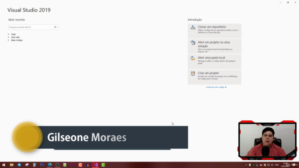Image resolution: width=299 pixels, height=168 pixels.
Task: Open the orange C taskbar icon
Action: tap(80, 165)
